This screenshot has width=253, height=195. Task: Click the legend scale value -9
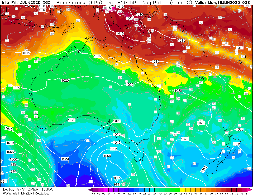tap(93, 193)
